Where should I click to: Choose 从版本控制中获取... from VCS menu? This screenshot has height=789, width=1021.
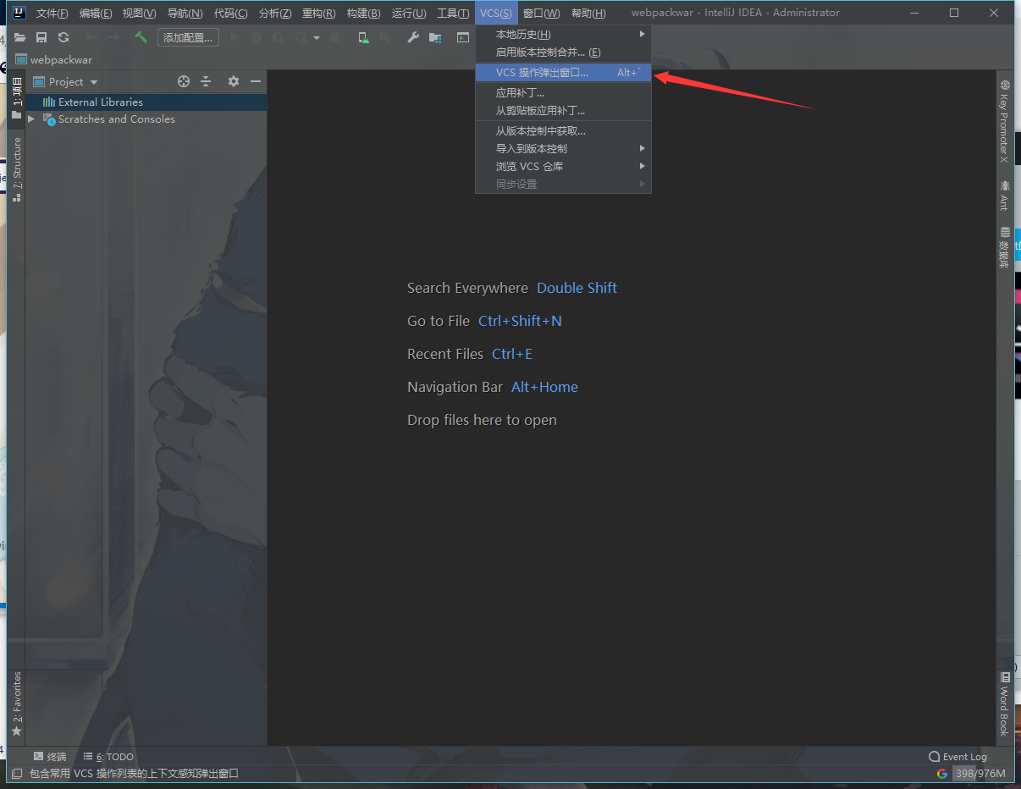click(x=541, y=130)
